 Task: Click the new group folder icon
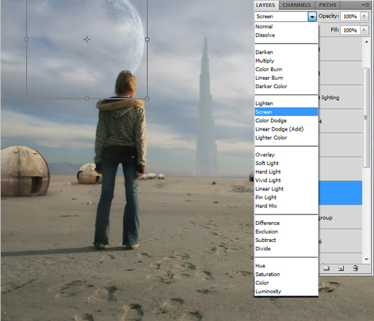[326, 268]
